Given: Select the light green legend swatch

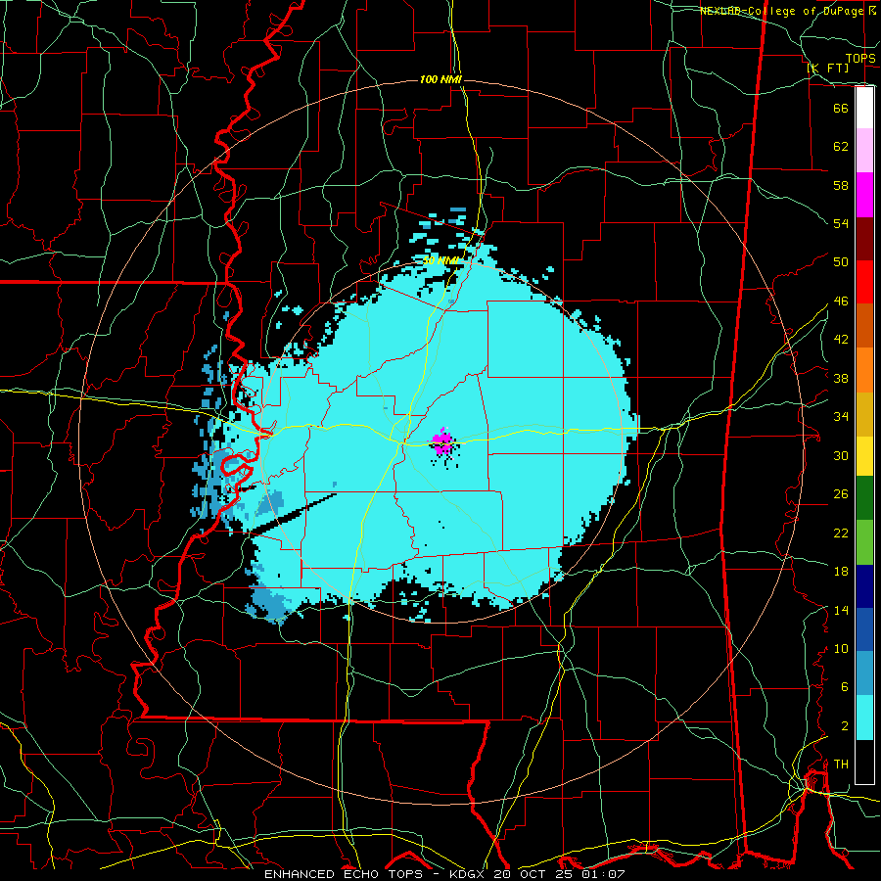Looking at the screenshot, I should click(x=864, y=542).
